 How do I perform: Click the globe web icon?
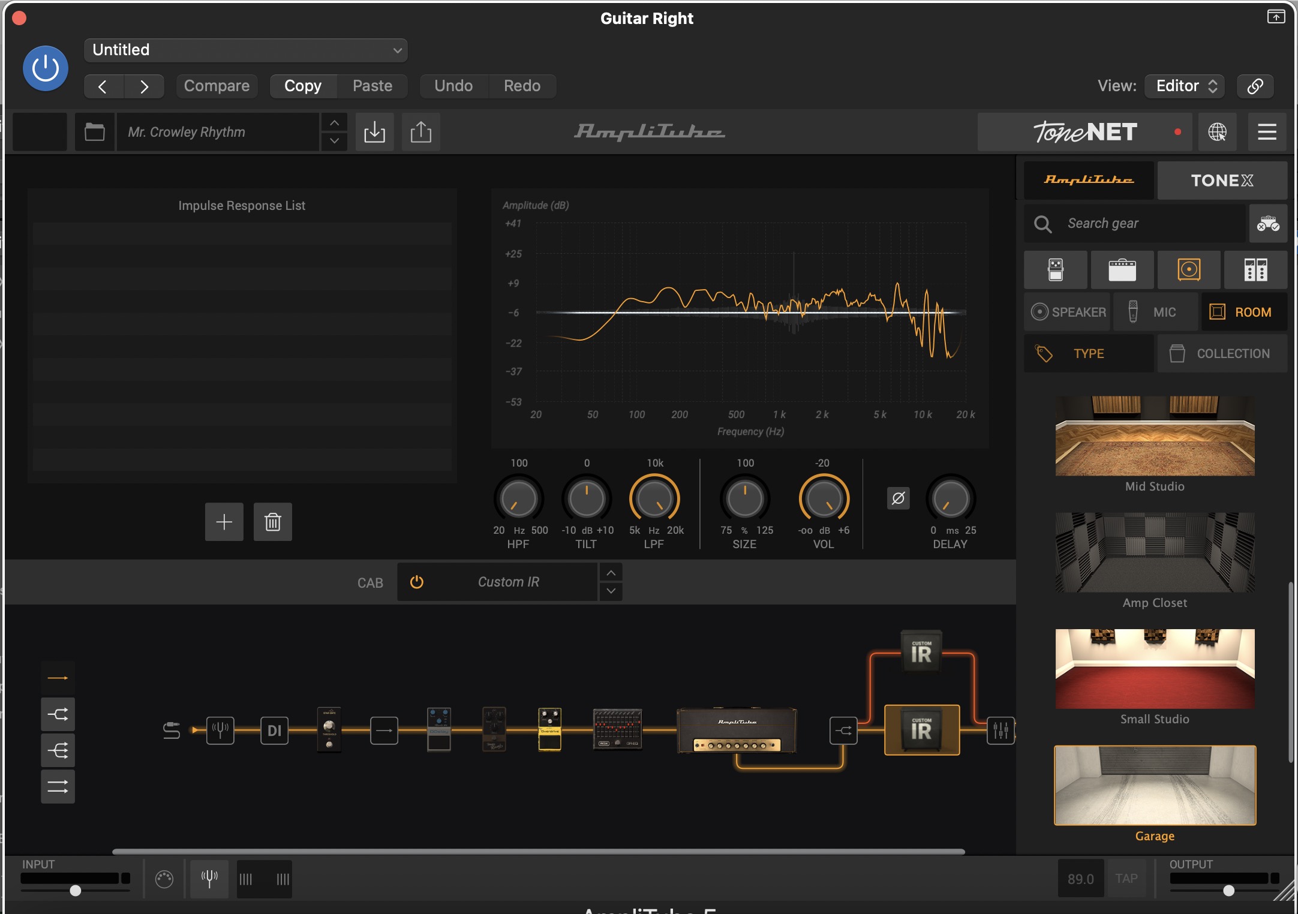1218,132
